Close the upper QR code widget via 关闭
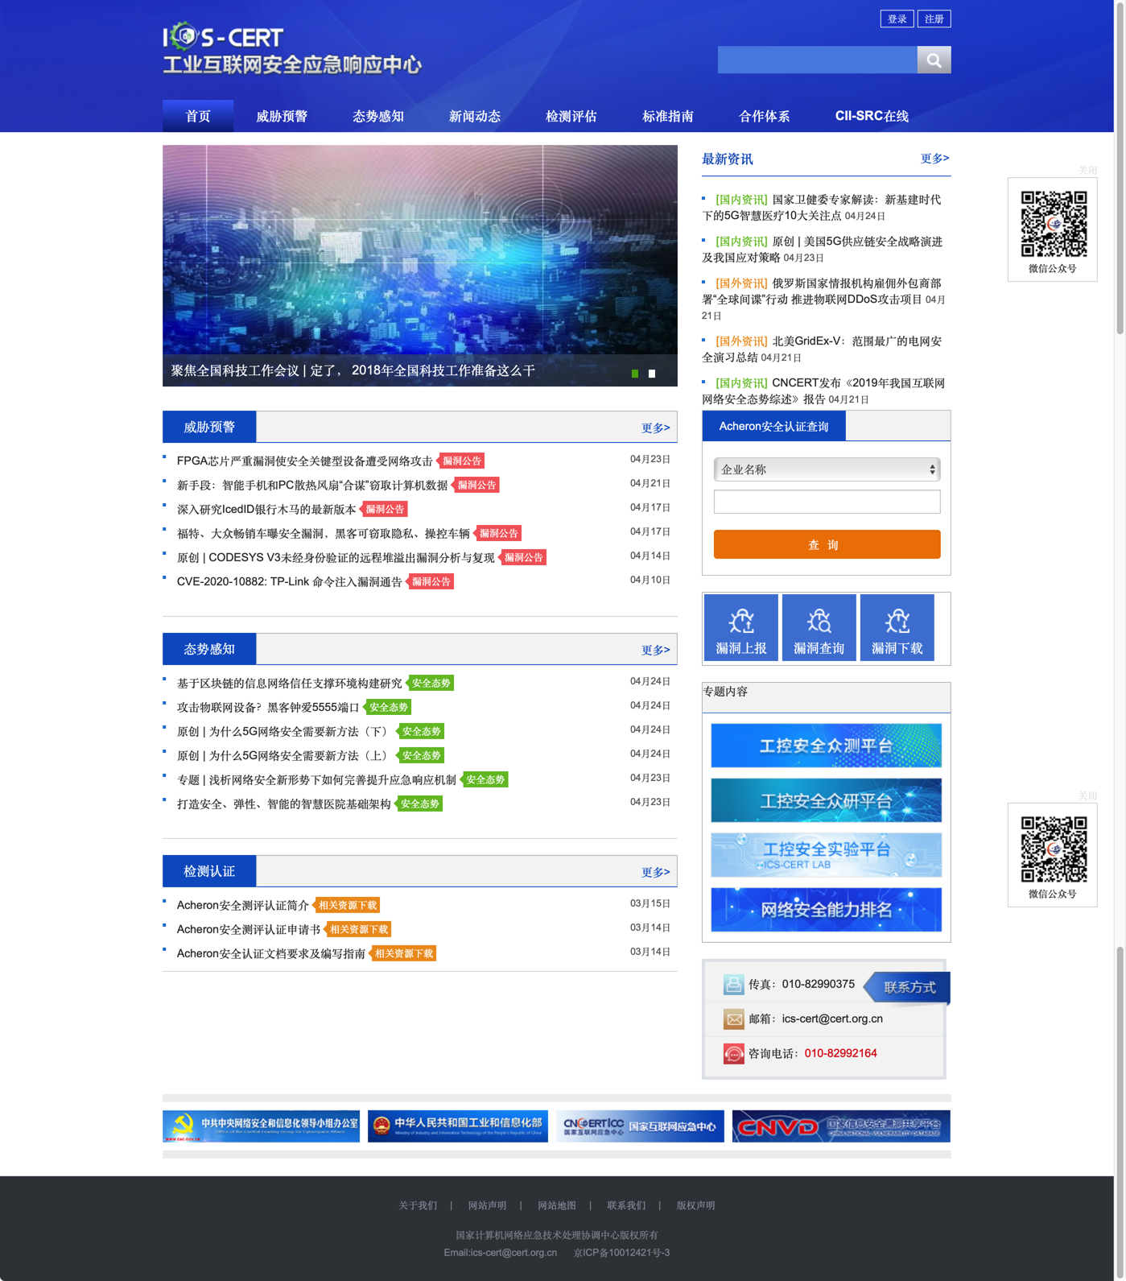Viewport: 1126px width, 1281px height. coord(1087,171)
